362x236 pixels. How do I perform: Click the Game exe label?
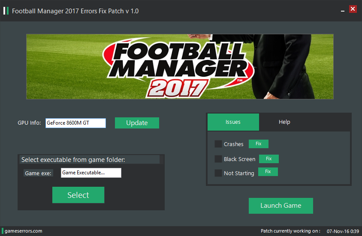pyautogui.click(x=38, y=173)
